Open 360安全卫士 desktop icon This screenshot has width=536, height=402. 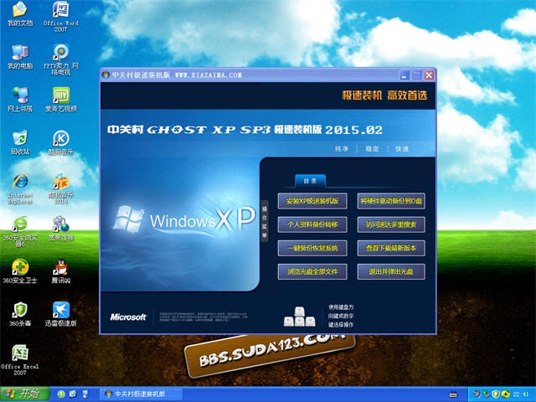(x=19, y=270)
